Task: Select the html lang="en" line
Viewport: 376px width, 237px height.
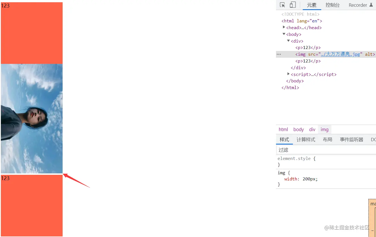Action: pyautogui.click(x=302, y=21)
